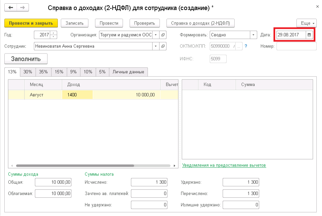This screenshot has width=322, height=216.
Task: Click the left scroll arrow of income table
Action: coord(12,165)
